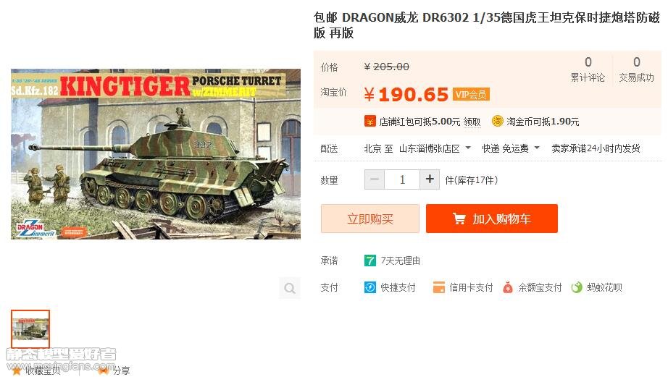Click the 立即购买 buy now button

coord(370,219)
